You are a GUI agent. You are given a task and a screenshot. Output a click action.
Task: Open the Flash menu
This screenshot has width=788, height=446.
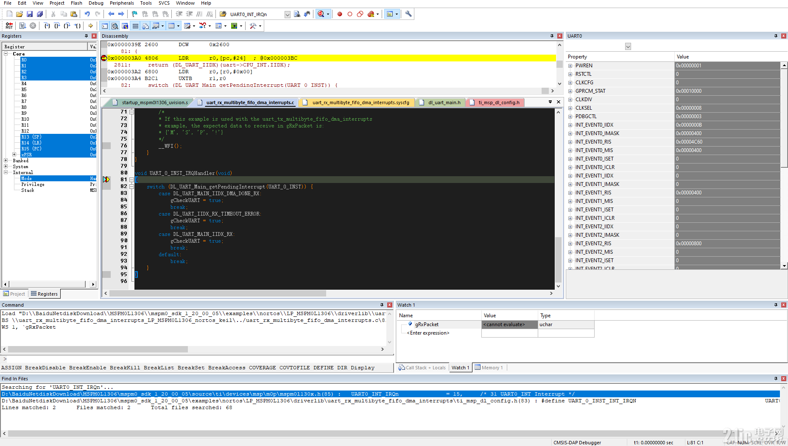pos(76,3)
